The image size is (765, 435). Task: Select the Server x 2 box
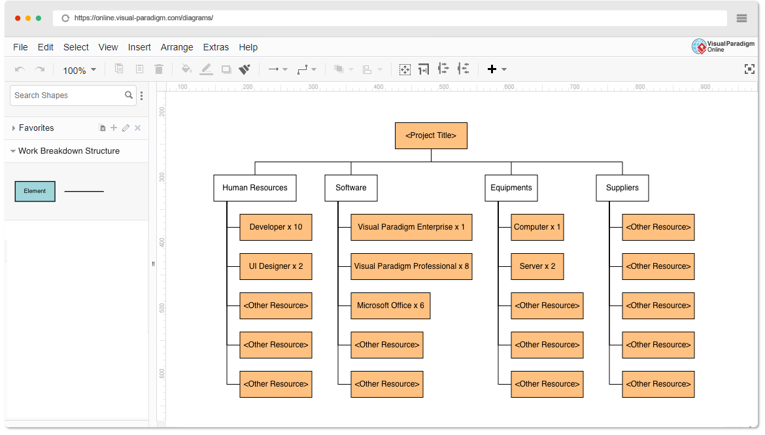click(537, 267)
